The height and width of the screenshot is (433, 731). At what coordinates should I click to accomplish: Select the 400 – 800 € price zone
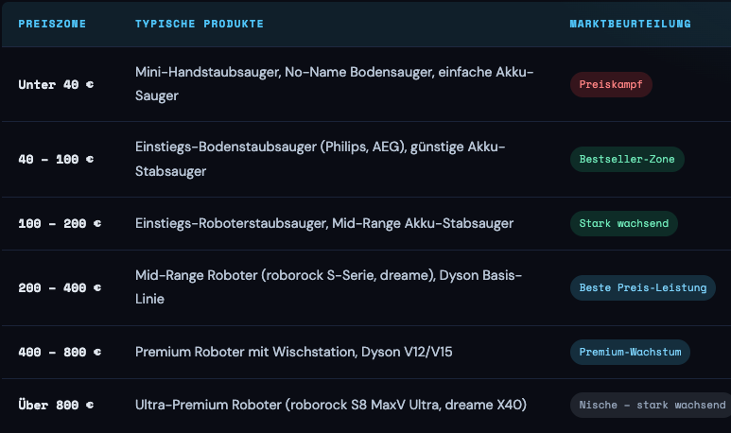point(60,353)
